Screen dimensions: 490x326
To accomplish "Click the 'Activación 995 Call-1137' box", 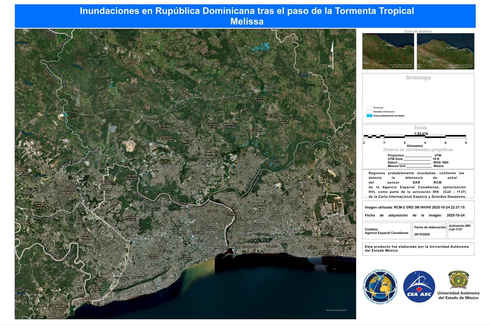I will (461, 231).
